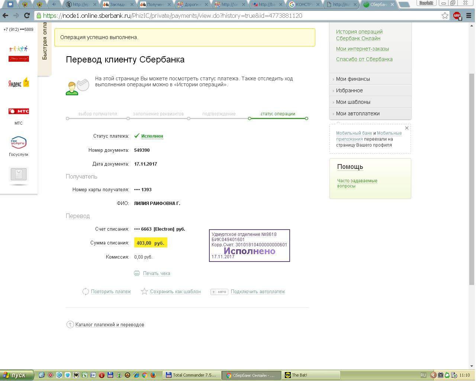Expand the Мои автоплатежи section
The height and width of the screenshot is (381, 476).
[370, 113]
